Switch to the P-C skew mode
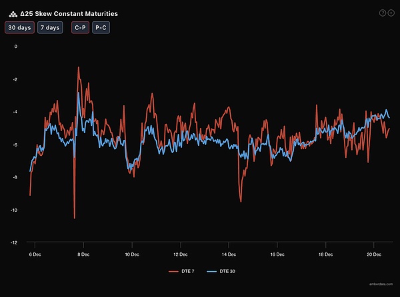 (x=103, y=28)
